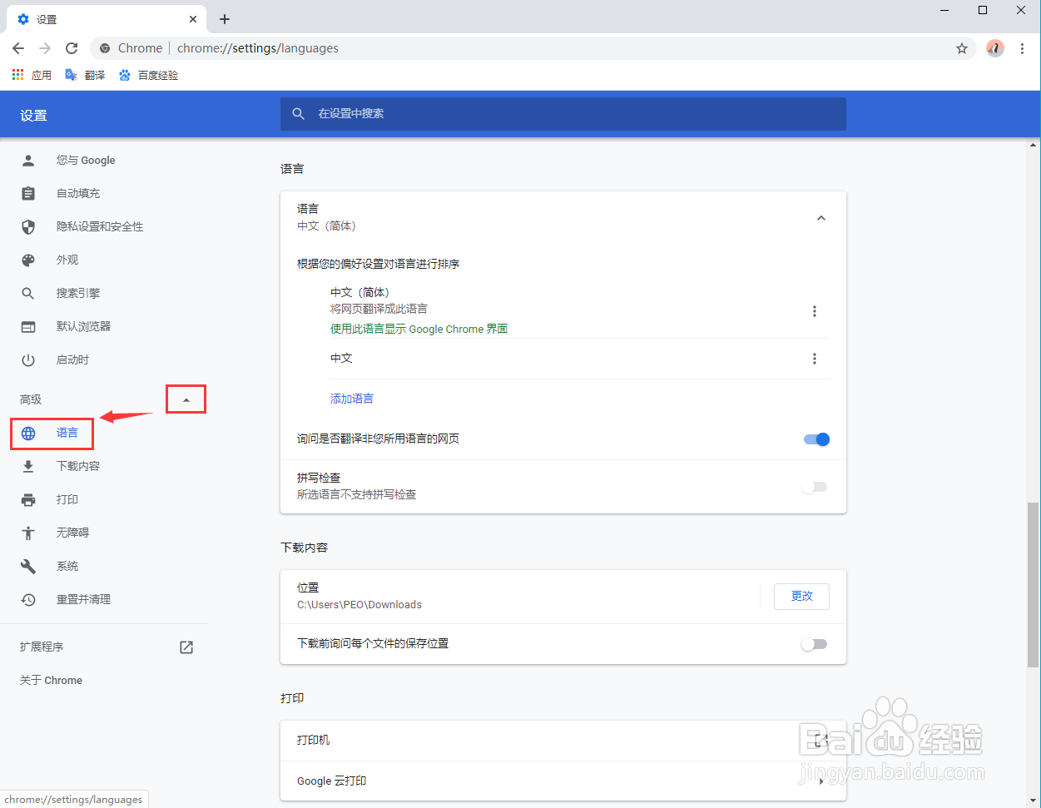
Task: Toggle the 拼写检查 switch
Action: point(815,487)
